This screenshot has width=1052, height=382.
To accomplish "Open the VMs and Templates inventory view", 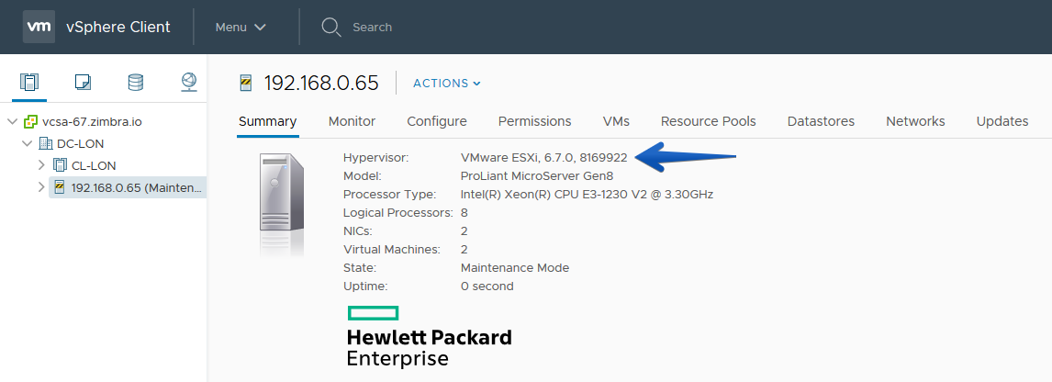I will pyautogui.click(x=83, y=83).
